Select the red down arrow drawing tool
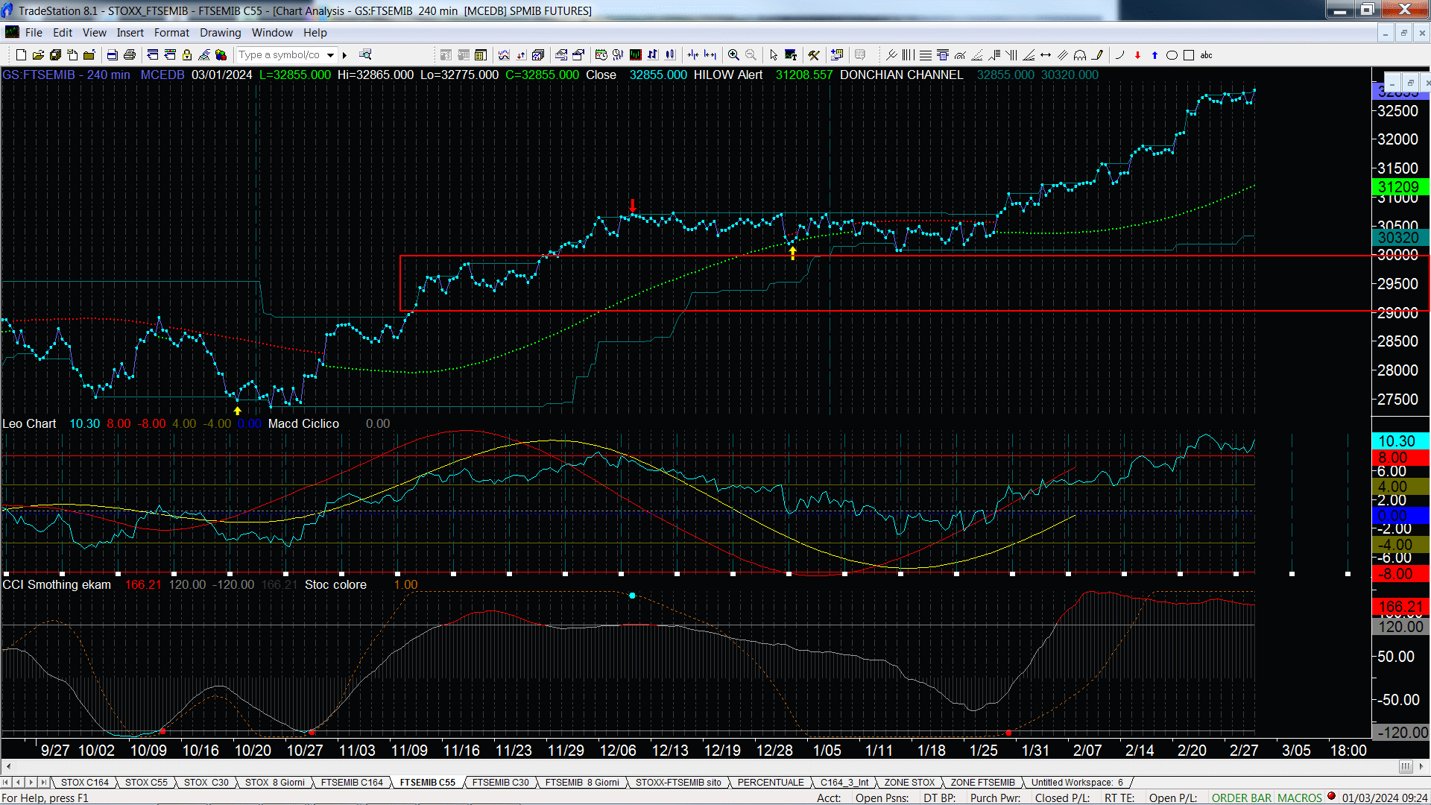The image size is (1431, 805). (1137, 54)
